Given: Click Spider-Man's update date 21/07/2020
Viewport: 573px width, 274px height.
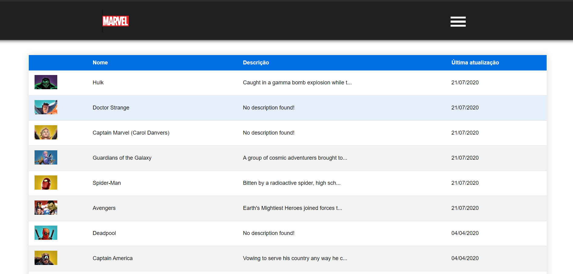Looking at the screenshot, I should tap(465, 183).
